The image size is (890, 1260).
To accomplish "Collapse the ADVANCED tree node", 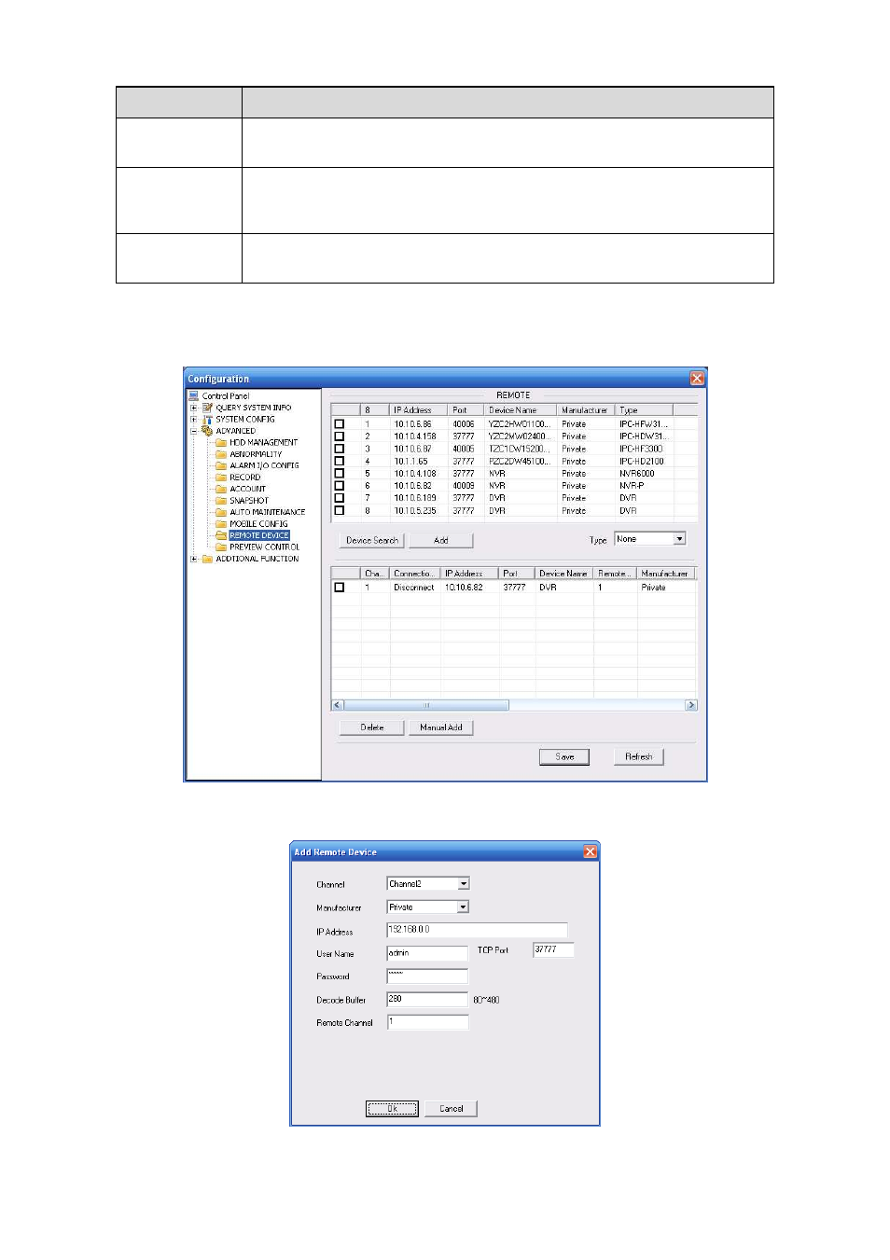I will click(x=194, y=431).
